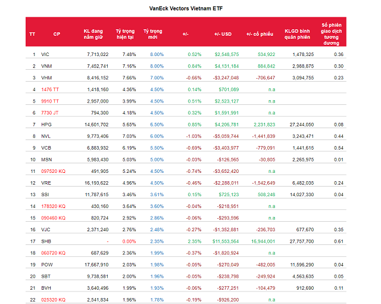Select the SHB ticker cell
The height and width of the screenshot is (304, 381).
(46, 241)
